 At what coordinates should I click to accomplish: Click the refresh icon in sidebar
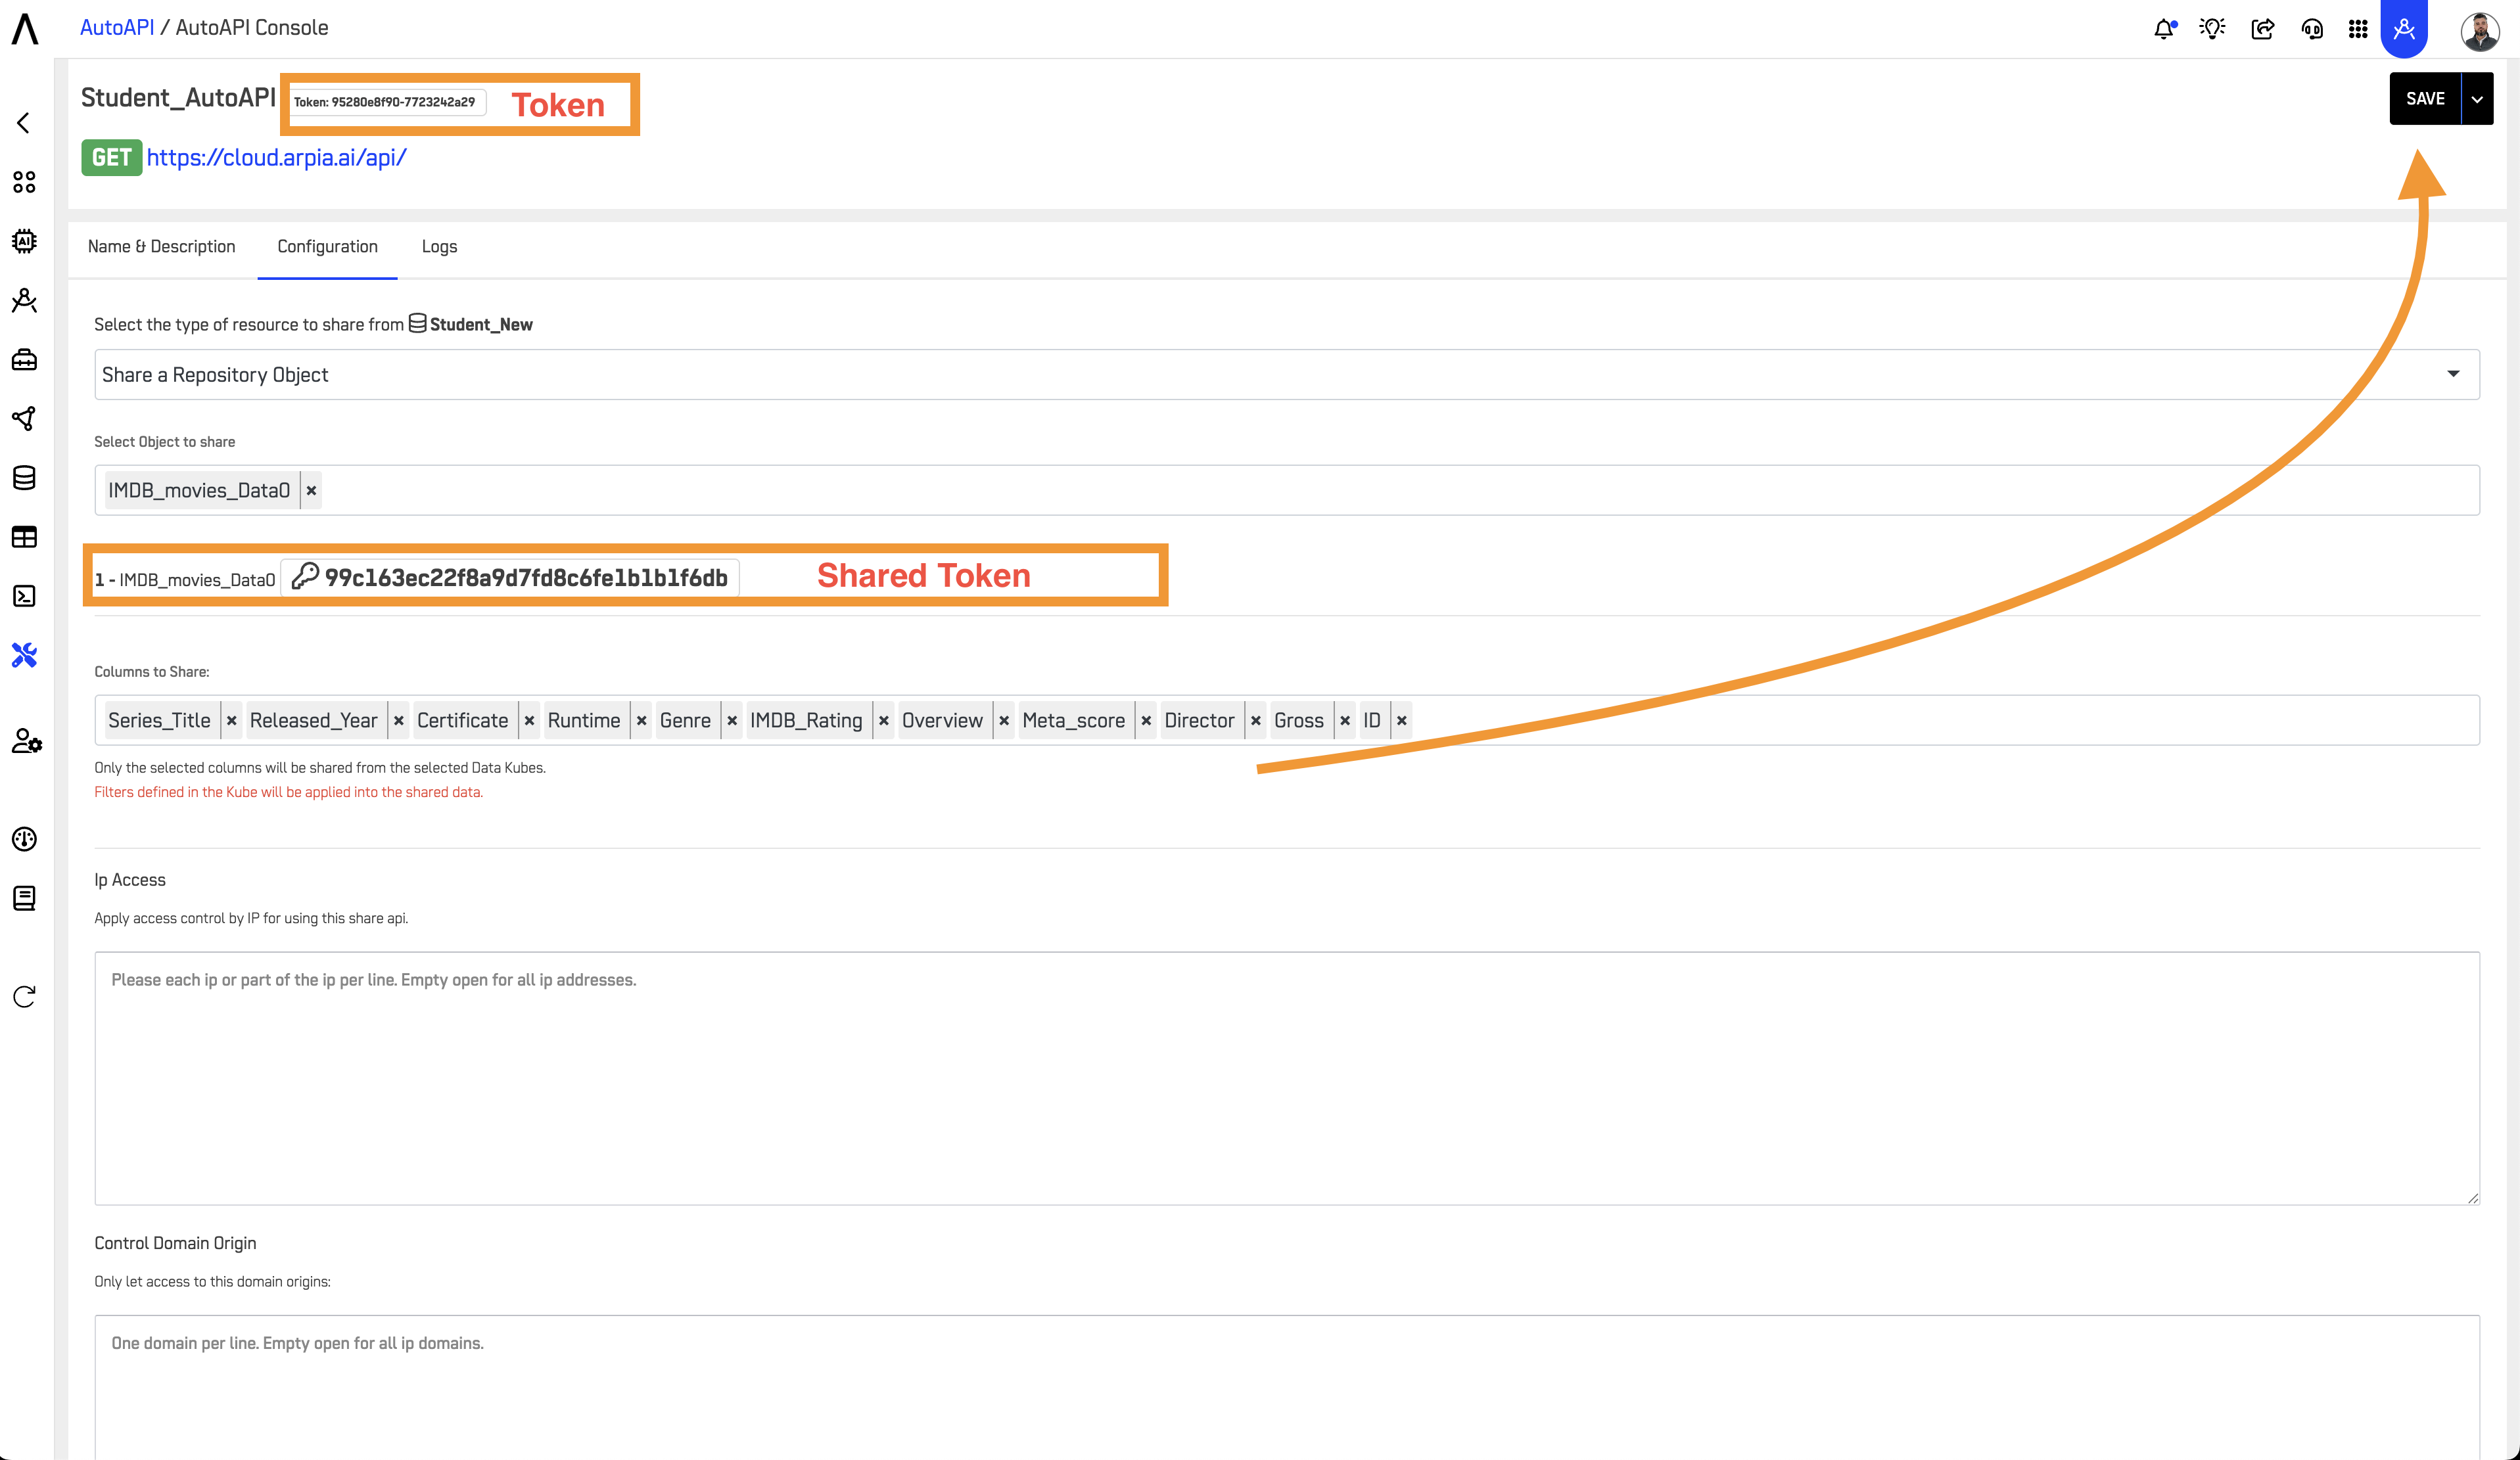(x=24, y=996)
